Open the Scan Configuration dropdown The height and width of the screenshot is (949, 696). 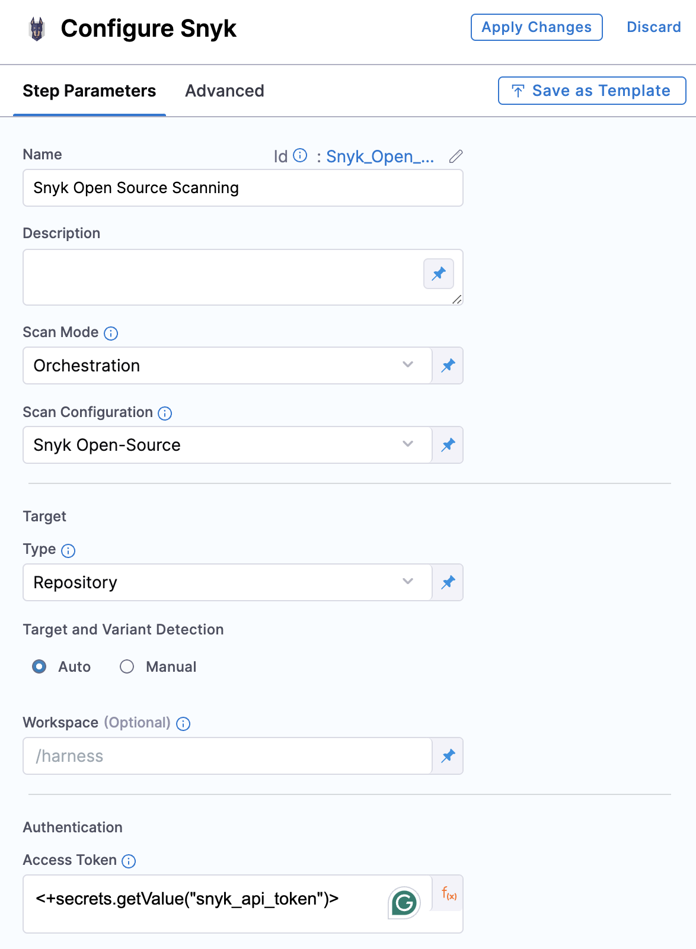[x=228, y=445]
